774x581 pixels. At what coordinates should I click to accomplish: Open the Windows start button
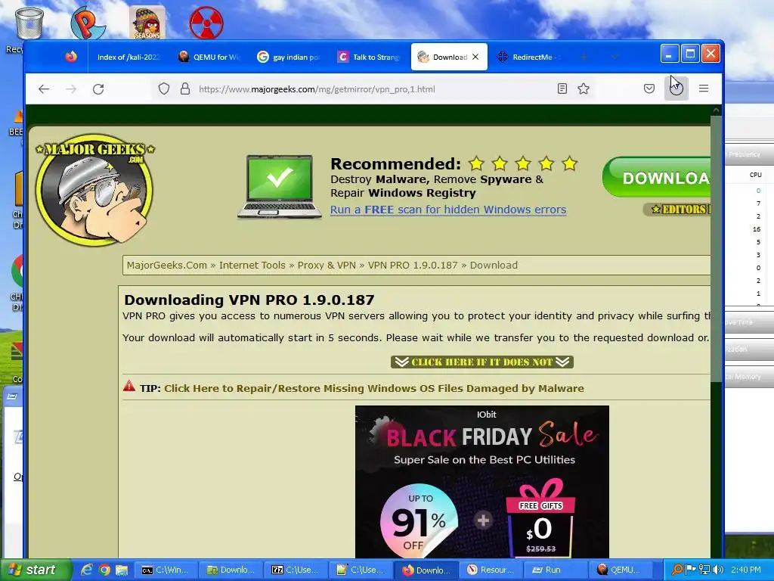click(35, 570)
